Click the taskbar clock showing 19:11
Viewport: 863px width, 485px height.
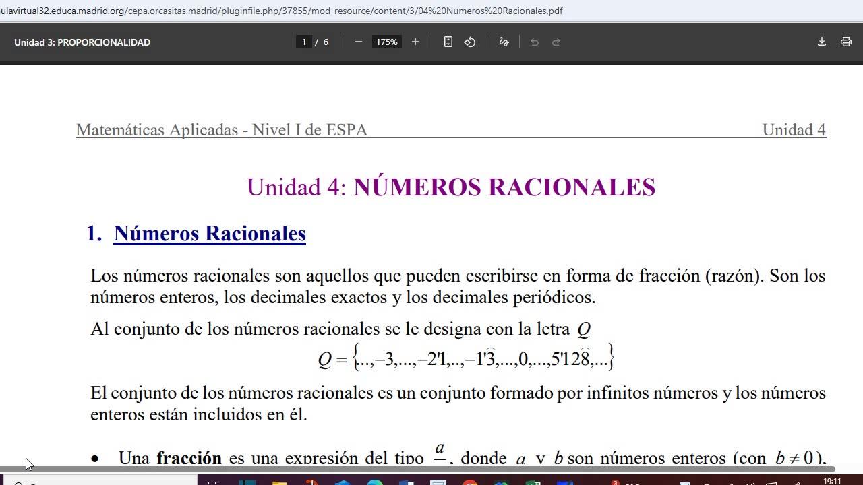[x=832, y=481]
